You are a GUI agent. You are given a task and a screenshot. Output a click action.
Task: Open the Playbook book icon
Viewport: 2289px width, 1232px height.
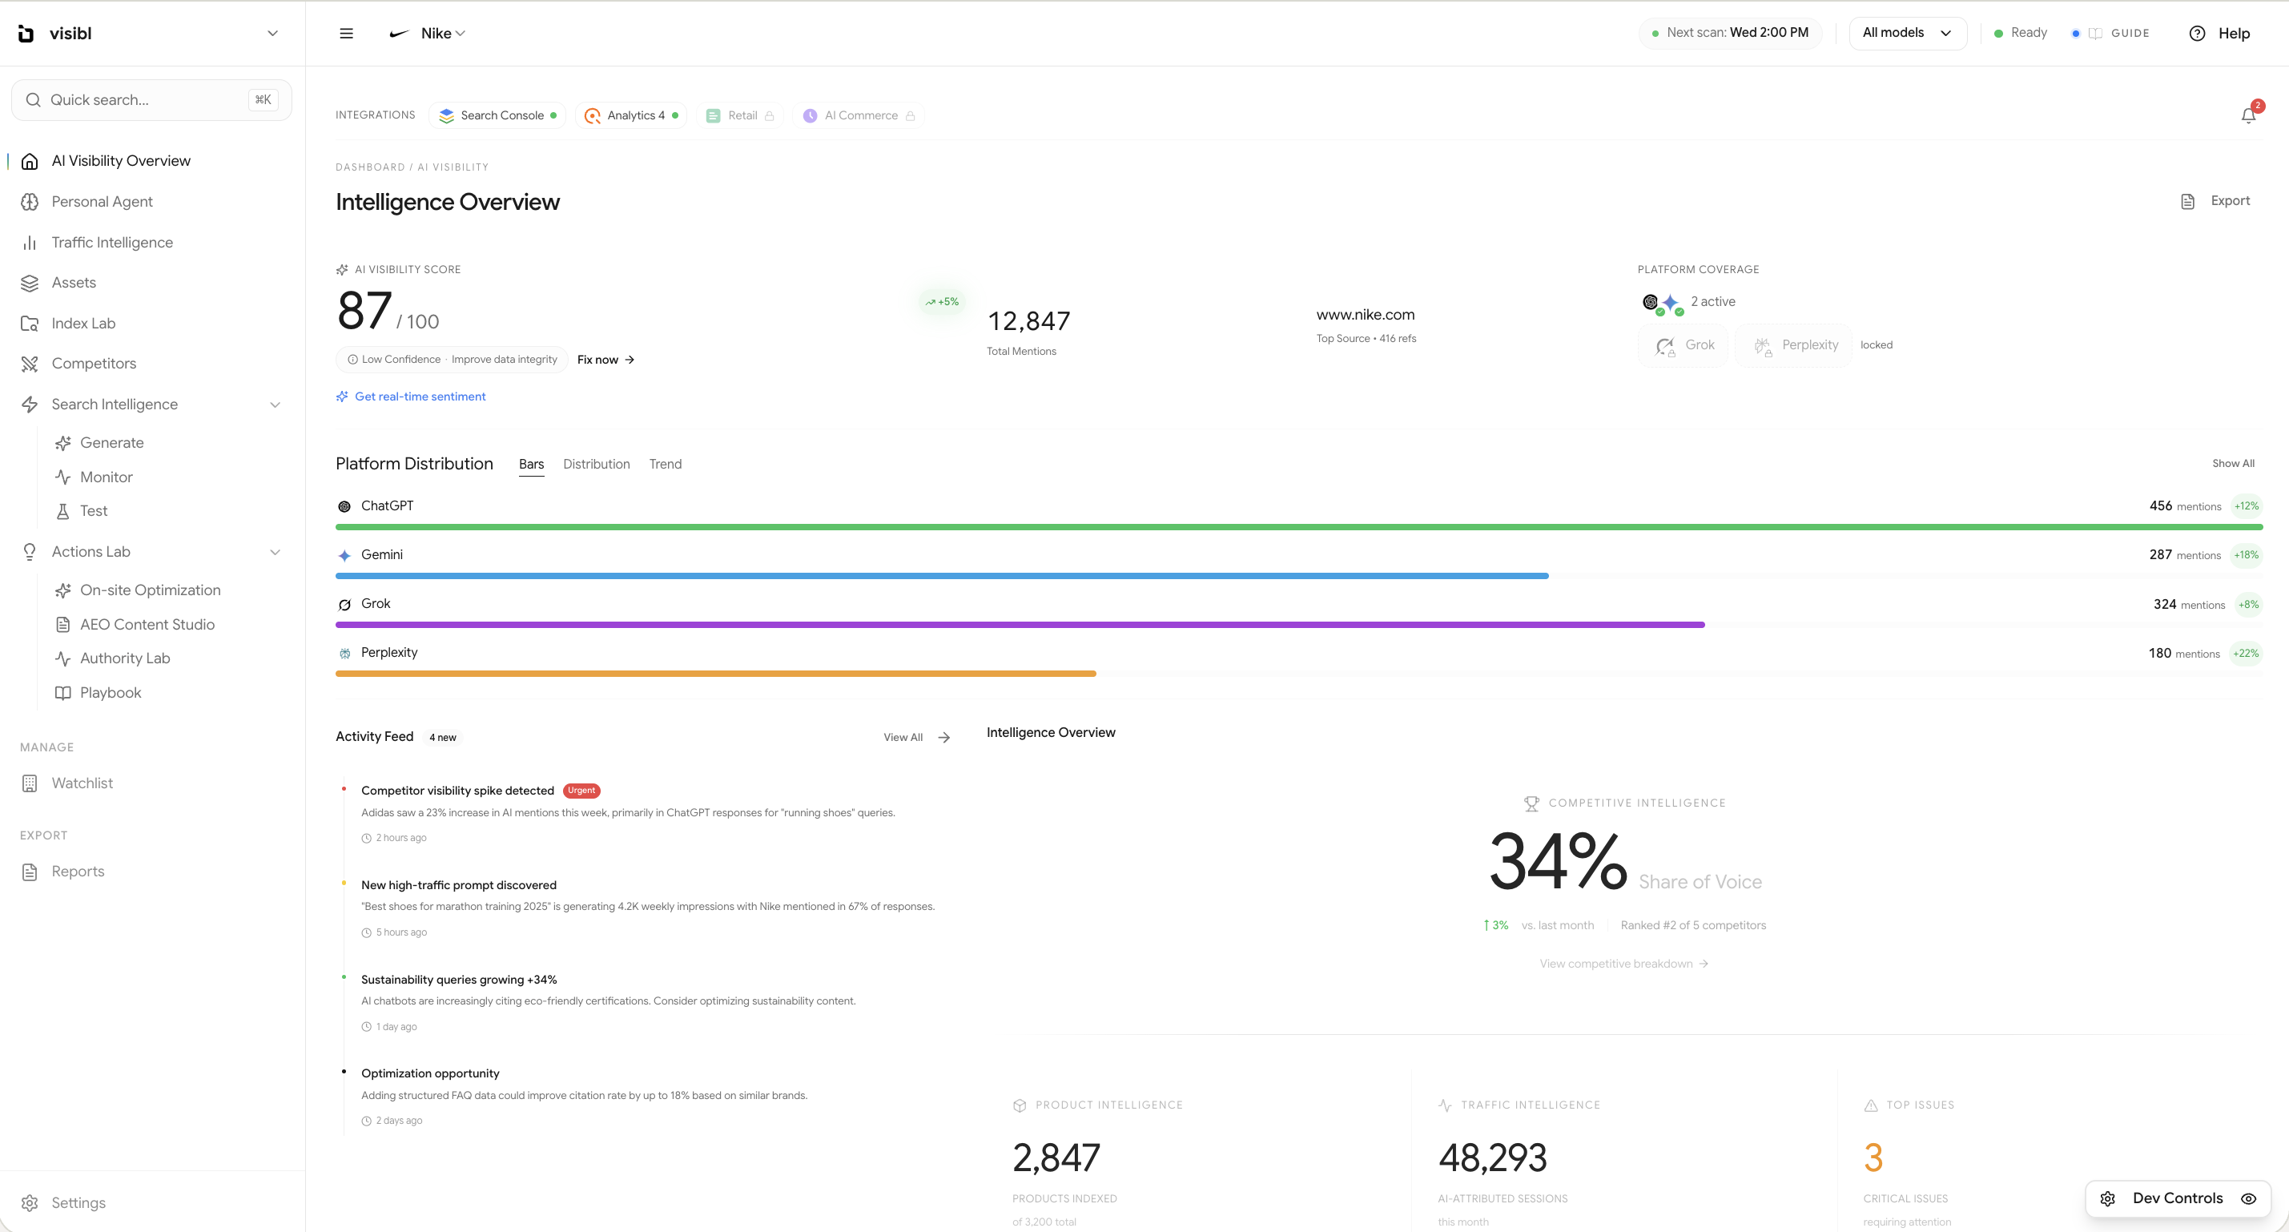[x=63, y=692]
